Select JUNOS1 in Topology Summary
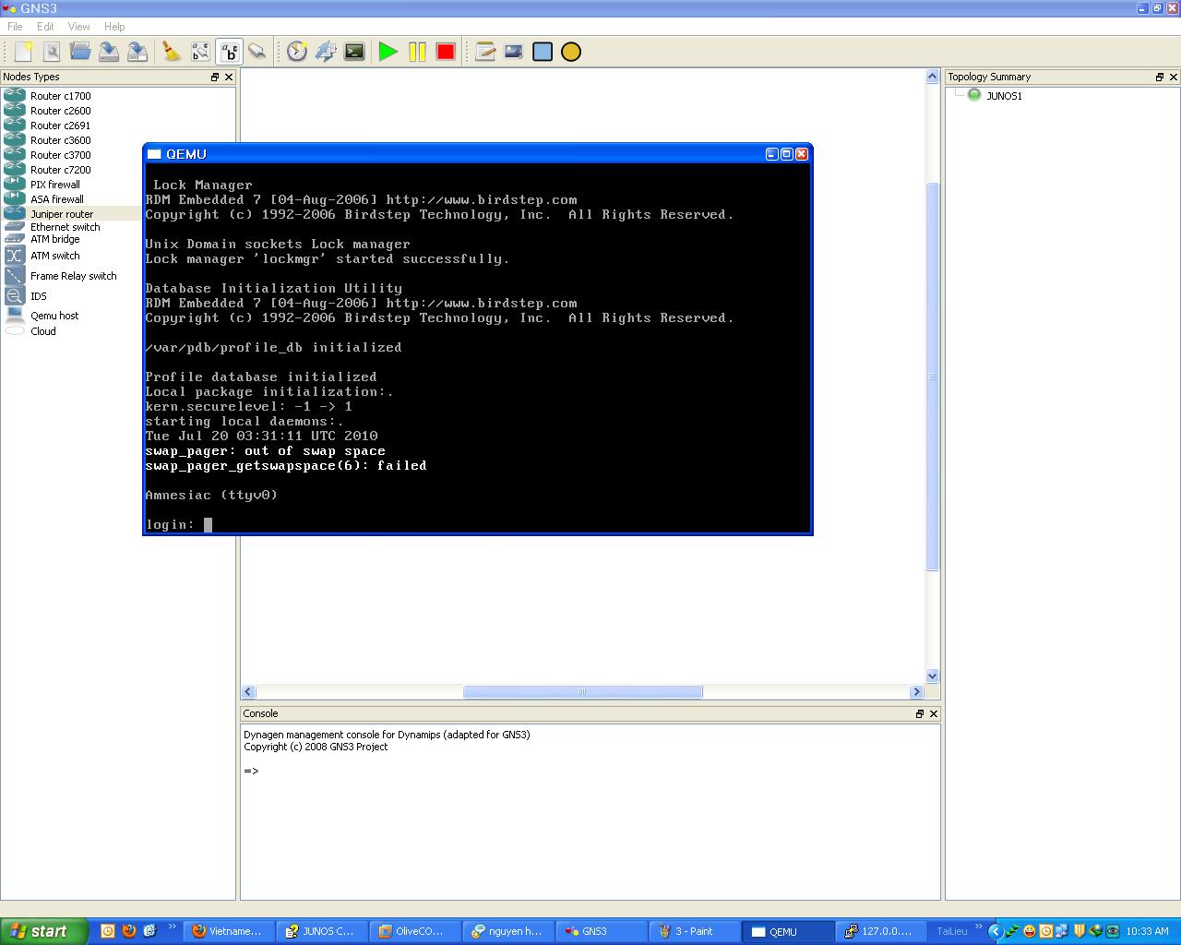 click(x=1004, y=96)
